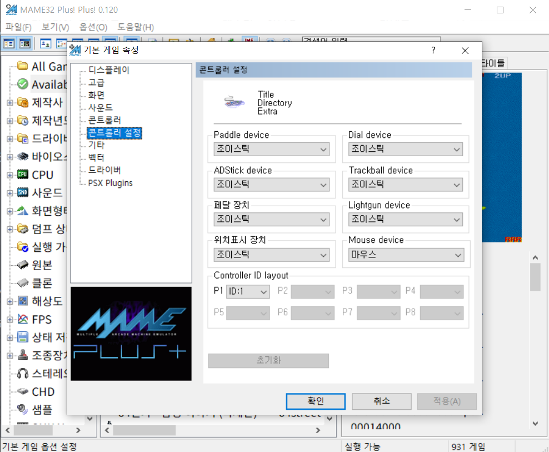Open the 옵션(O) menu
Viewport: 549px width, 452px height.
point(93,27)
